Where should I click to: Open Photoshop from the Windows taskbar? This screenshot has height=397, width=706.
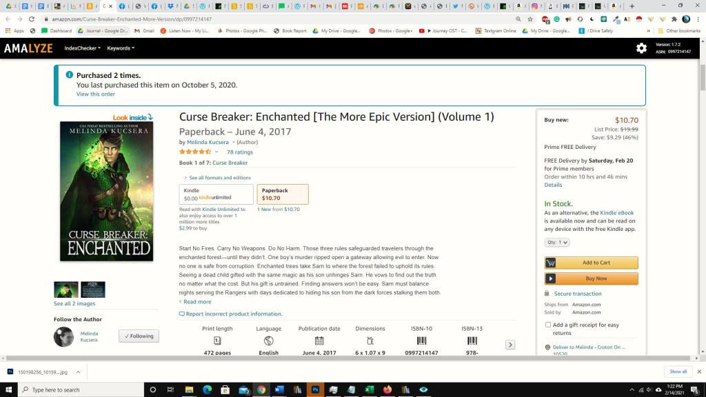click(315, 389)
